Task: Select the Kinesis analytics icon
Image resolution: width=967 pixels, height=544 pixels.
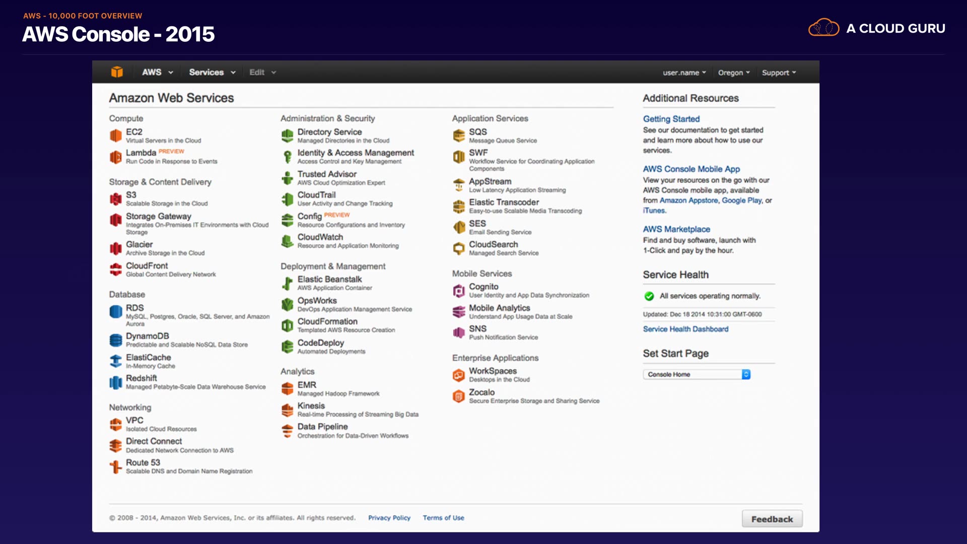Action: 287,410
